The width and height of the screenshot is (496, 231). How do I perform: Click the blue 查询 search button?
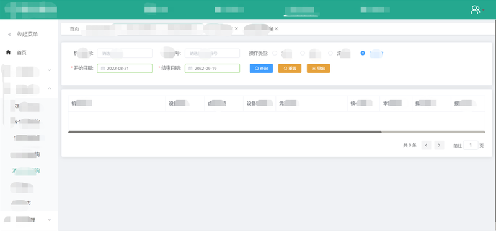pyautogui.click(x=261, y=69)
